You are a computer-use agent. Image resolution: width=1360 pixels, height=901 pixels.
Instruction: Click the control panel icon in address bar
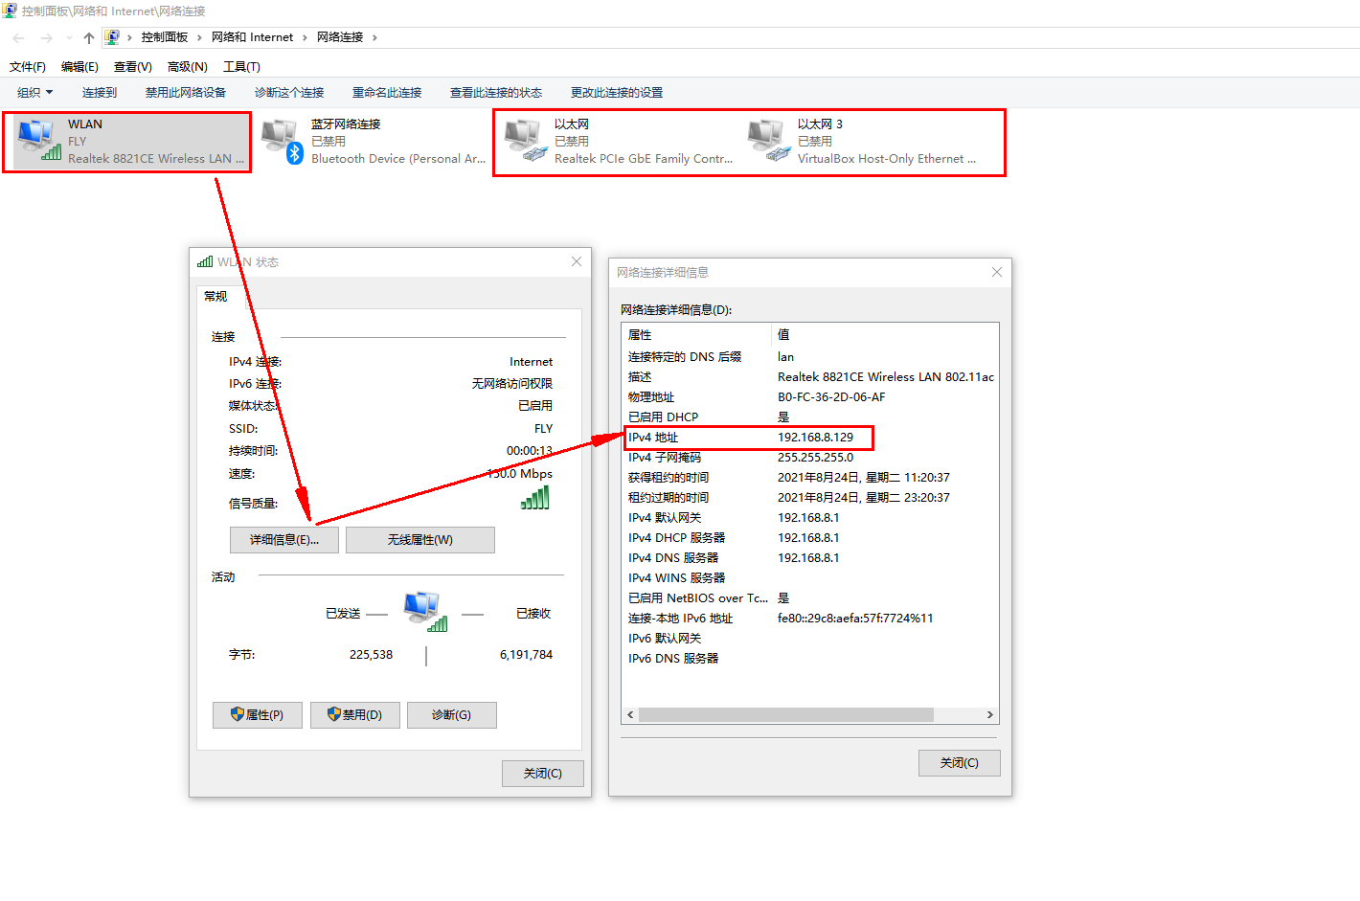pyautogui.click(x=112, y=37)
